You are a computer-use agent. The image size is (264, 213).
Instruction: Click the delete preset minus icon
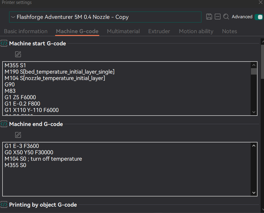218,17
